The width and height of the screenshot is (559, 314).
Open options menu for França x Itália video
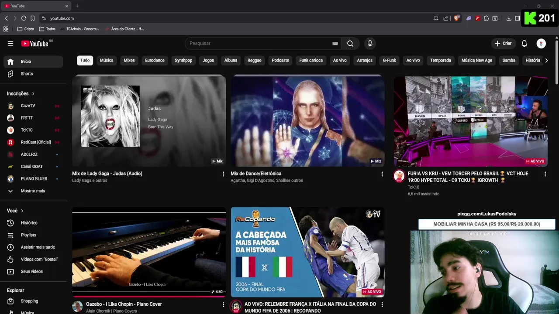tap(382, 304)
